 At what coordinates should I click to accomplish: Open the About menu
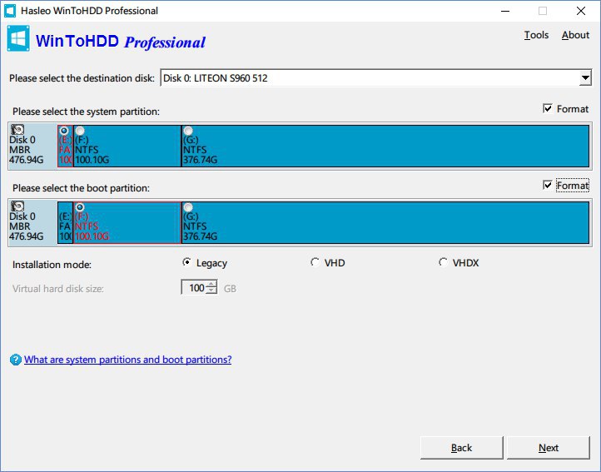tap(575, 35)
